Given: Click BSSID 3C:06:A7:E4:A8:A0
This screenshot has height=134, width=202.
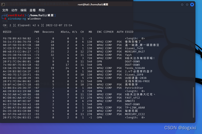Looking at the screenshot, I should coord(17,108).
